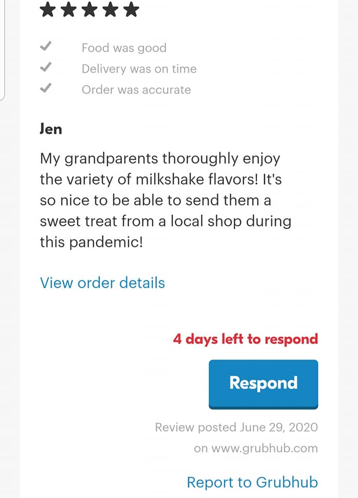
Task: Click the fifth rating star
Action: coord(132,9)
